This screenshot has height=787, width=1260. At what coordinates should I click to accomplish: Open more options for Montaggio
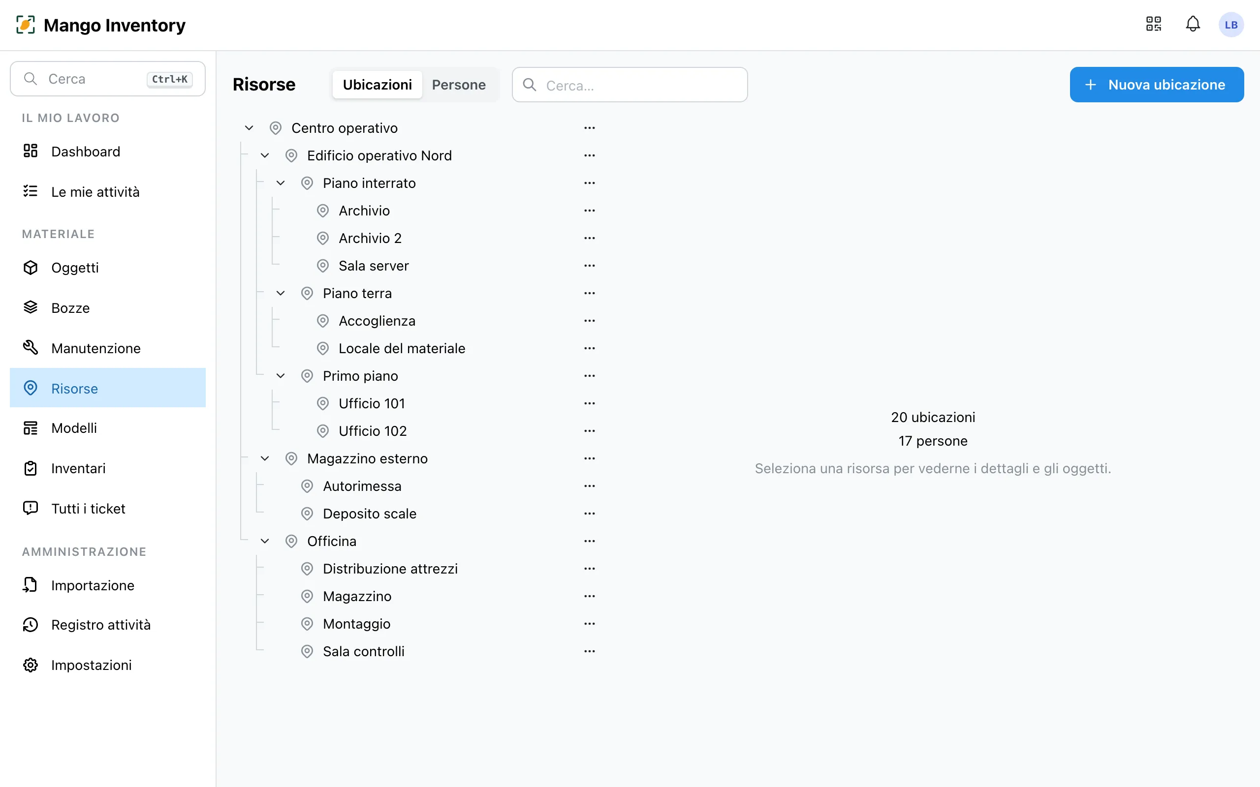(589, 624)
